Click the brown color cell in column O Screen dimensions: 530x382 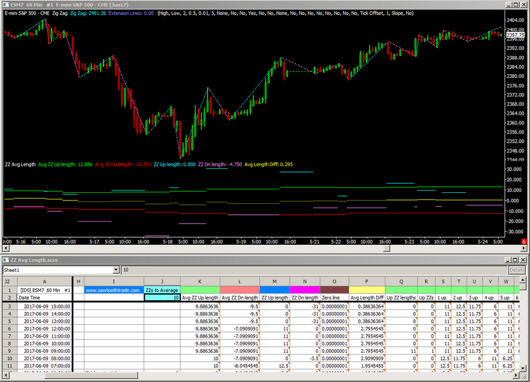[334, 290]
